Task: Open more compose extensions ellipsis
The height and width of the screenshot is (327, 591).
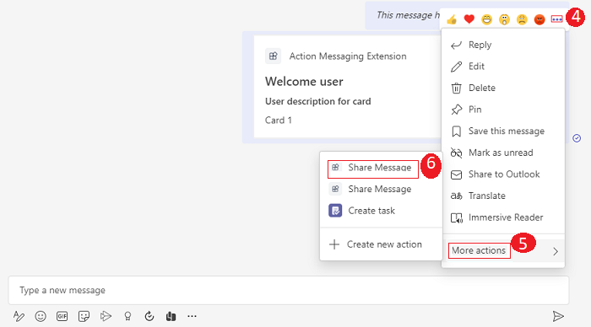Action: [192, 316]
